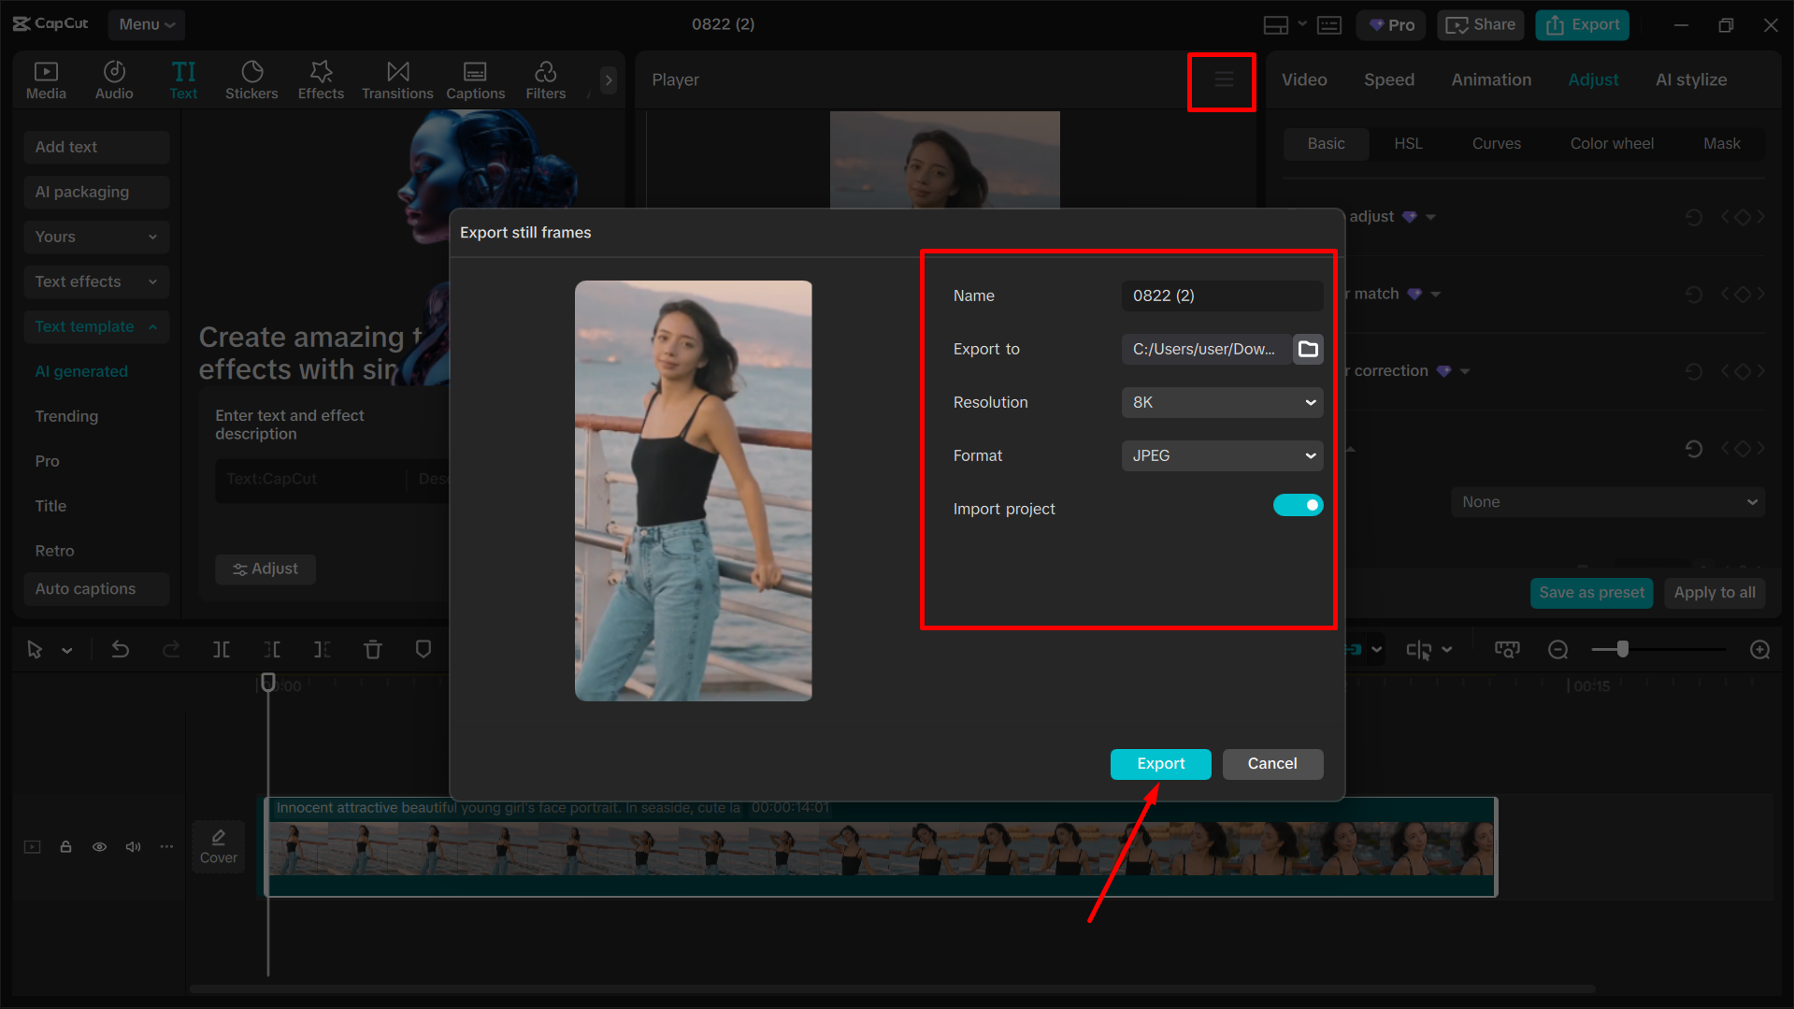Click Apply to all

[x=1714, y=593]
